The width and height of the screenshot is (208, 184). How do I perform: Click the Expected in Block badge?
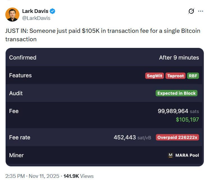(177, 93)
